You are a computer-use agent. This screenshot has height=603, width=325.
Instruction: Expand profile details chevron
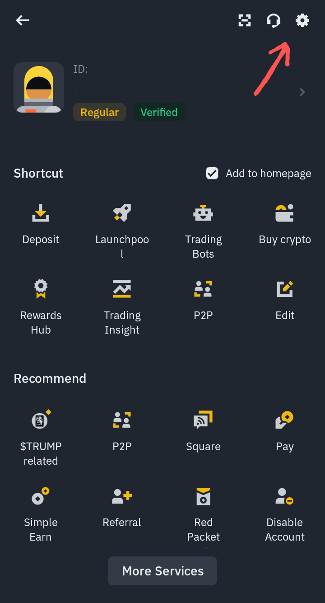[302, 92]
